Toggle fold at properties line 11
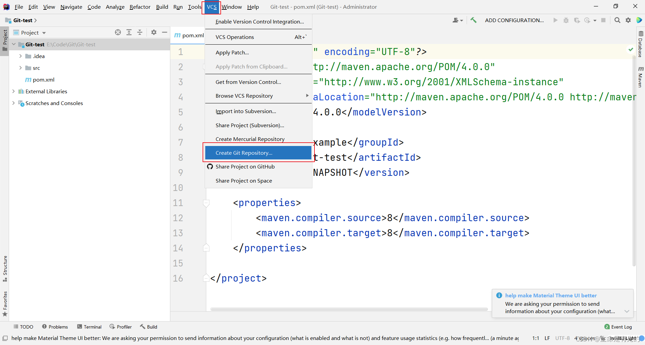This screenshot has width=645, height=345. (206, 203)
